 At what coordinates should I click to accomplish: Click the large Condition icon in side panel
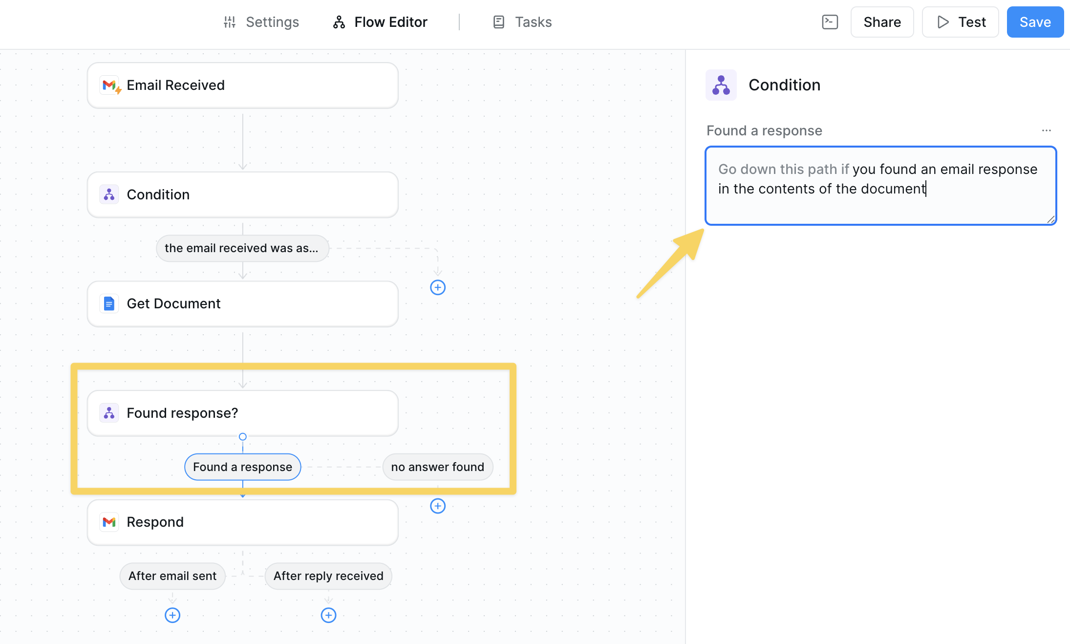click(x=721, y=85)
